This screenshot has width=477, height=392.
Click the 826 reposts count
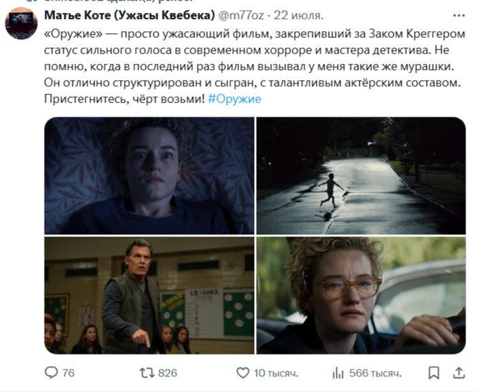(x=168, y=373)
